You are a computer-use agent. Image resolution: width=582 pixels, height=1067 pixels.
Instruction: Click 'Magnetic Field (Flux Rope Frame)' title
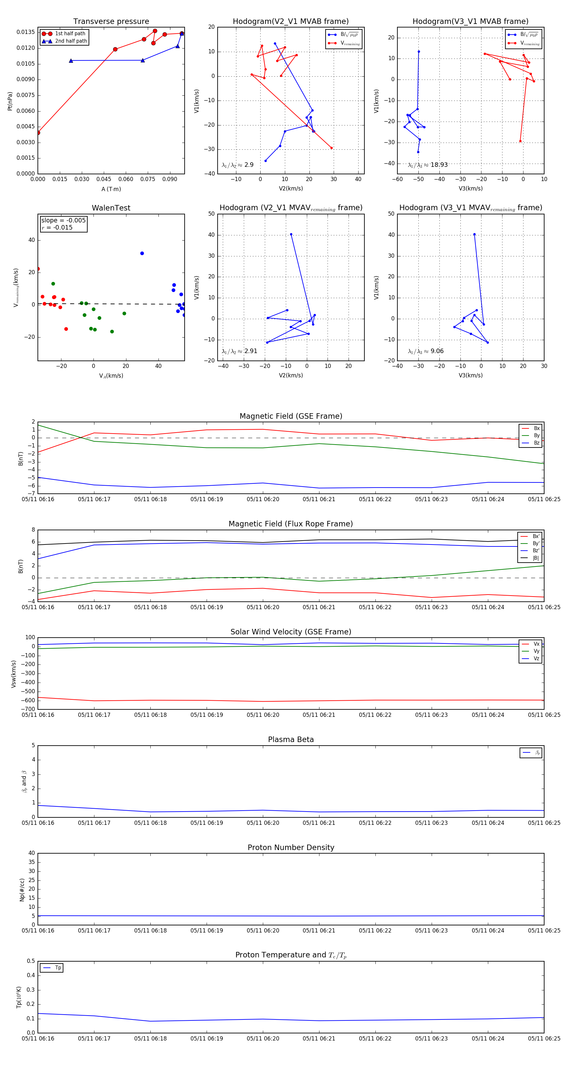pos(291,524)
